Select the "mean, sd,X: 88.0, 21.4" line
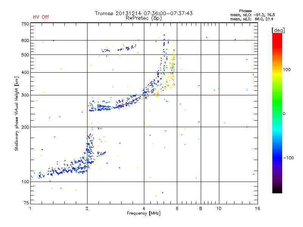The image size is (303, 227). [252, 19]
